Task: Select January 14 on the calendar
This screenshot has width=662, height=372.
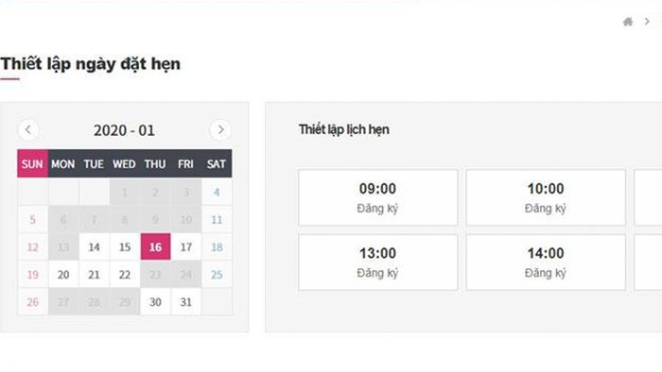Action: [x=94, y=246]
